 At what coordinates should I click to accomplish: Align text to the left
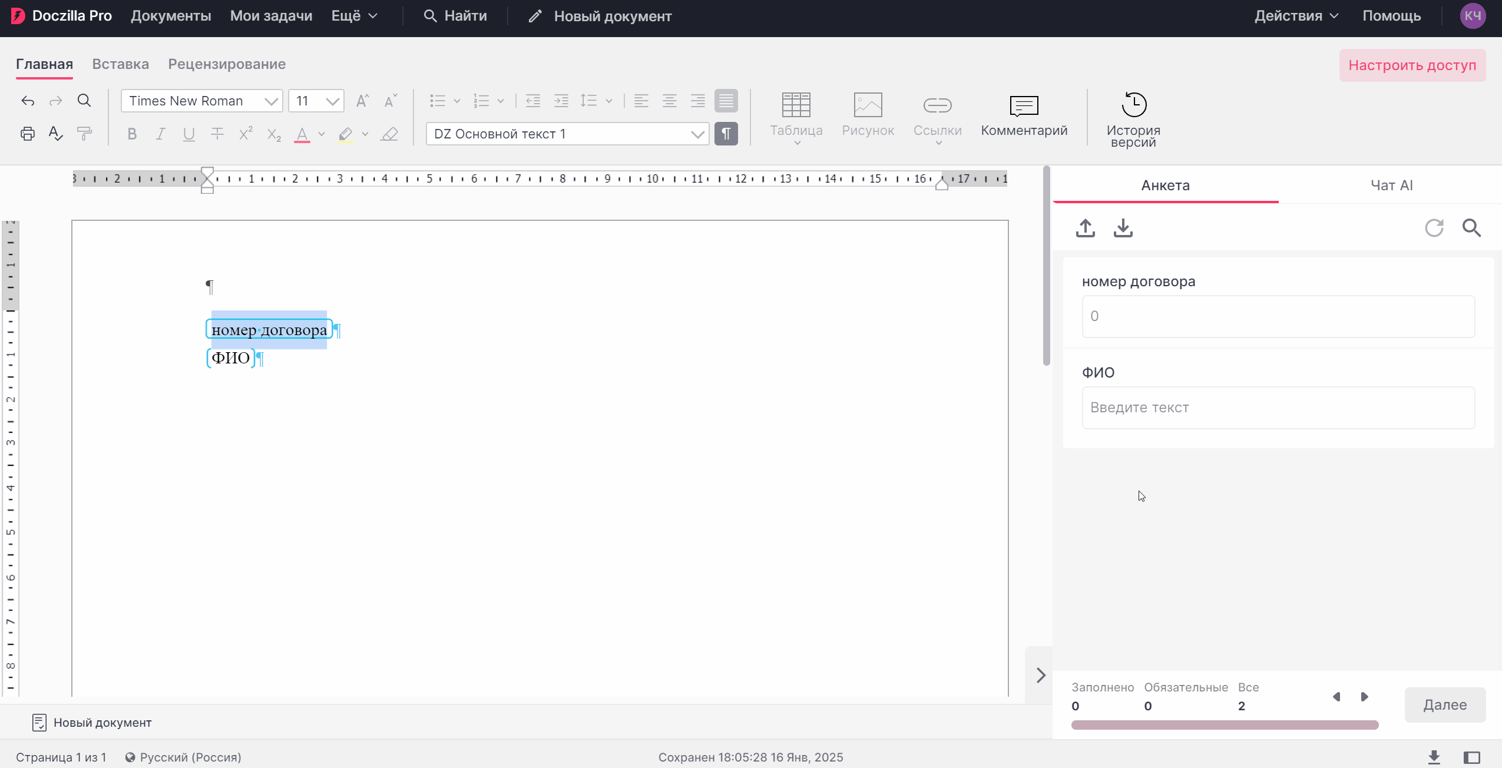[x=641, y=101]
